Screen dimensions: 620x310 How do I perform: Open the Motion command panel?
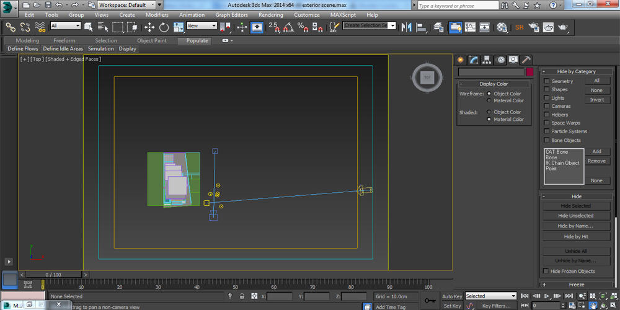500,60
